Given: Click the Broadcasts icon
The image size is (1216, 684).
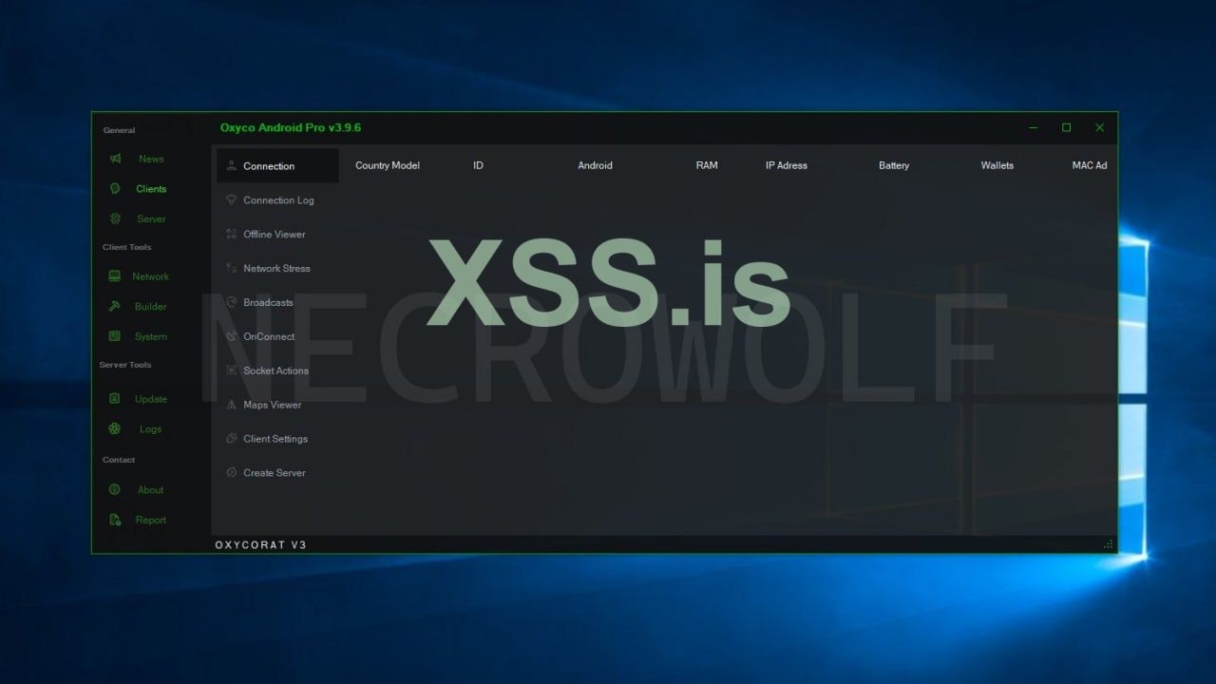Looking at the screenshot, I should [231, 302].
